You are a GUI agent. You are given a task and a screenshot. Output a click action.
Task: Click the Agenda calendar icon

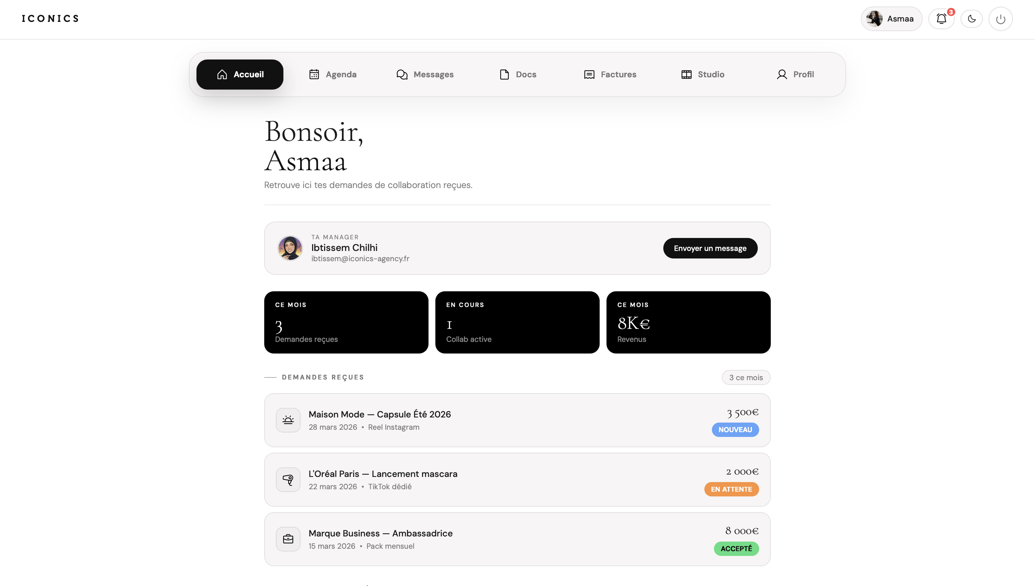pos(315,75)
